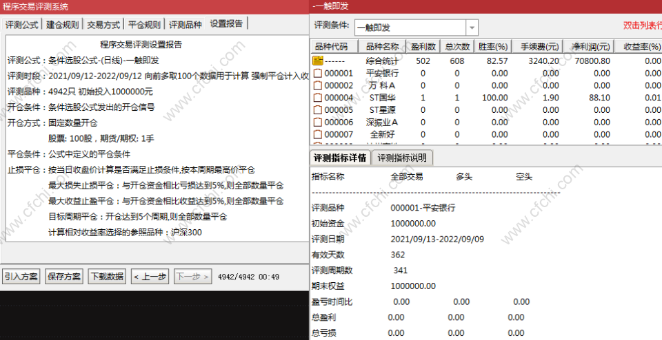Viewport: 662px width, 340px height.
Task: Click the 评测周期数 value 341
Action: 400,270
